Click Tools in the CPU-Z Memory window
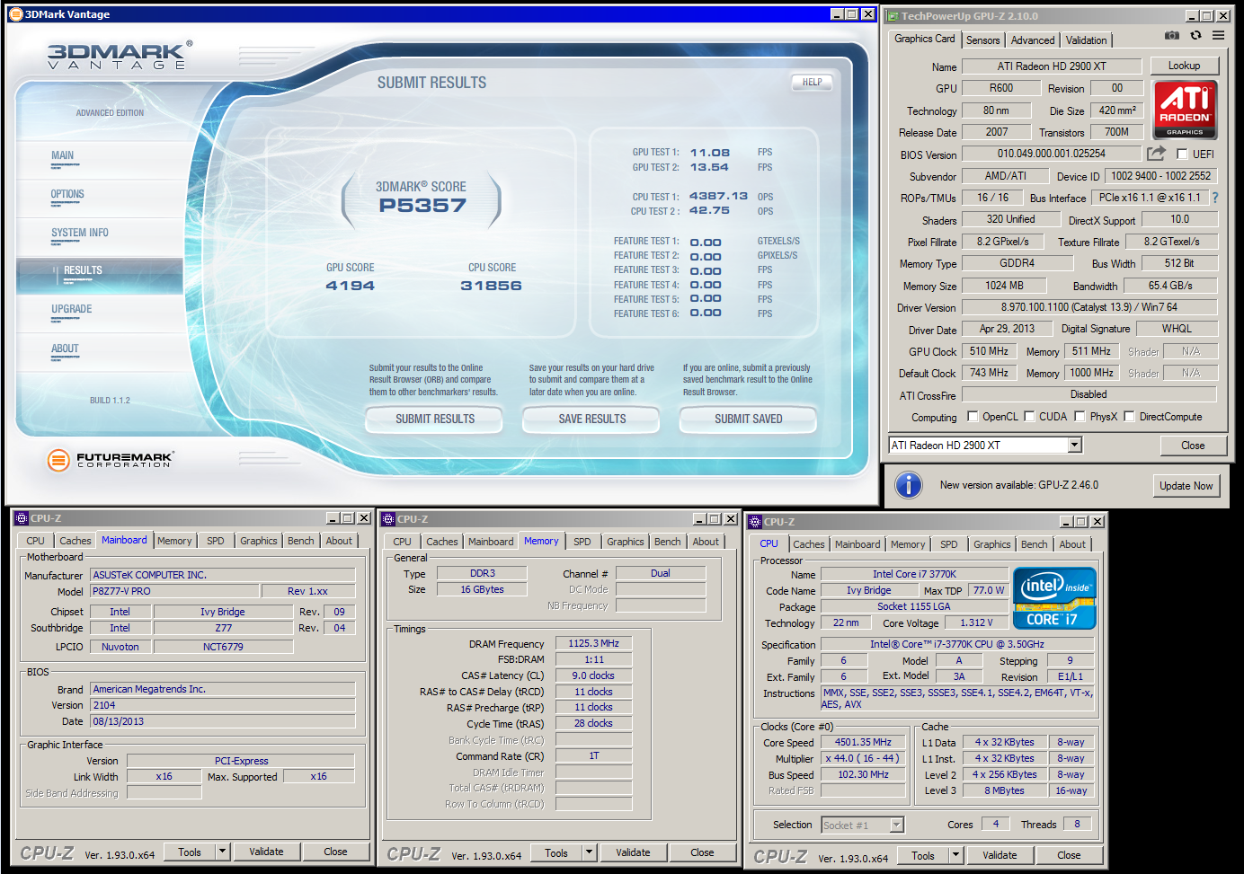 [556, 852]
